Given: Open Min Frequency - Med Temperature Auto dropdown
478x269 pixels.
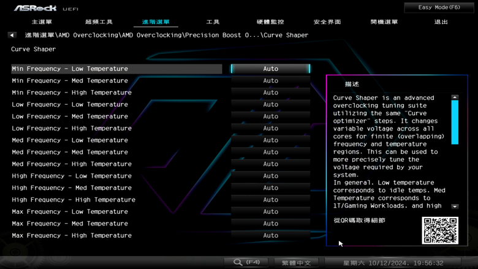Looking at the screenshot, I should 271,81.
